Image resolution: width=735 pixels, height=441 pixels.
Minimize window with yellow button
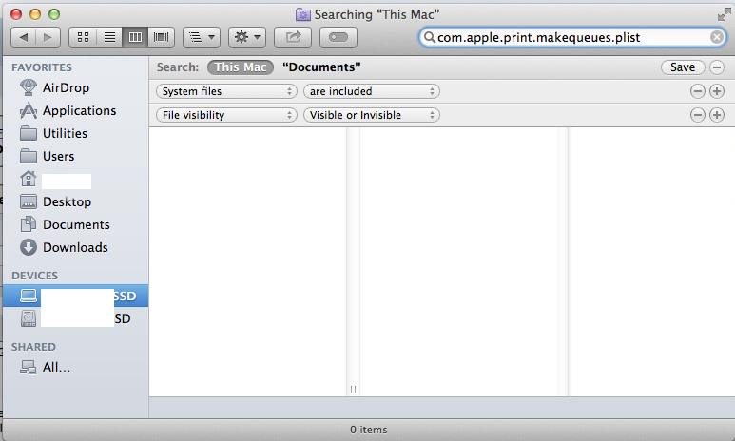pos(35,14)
